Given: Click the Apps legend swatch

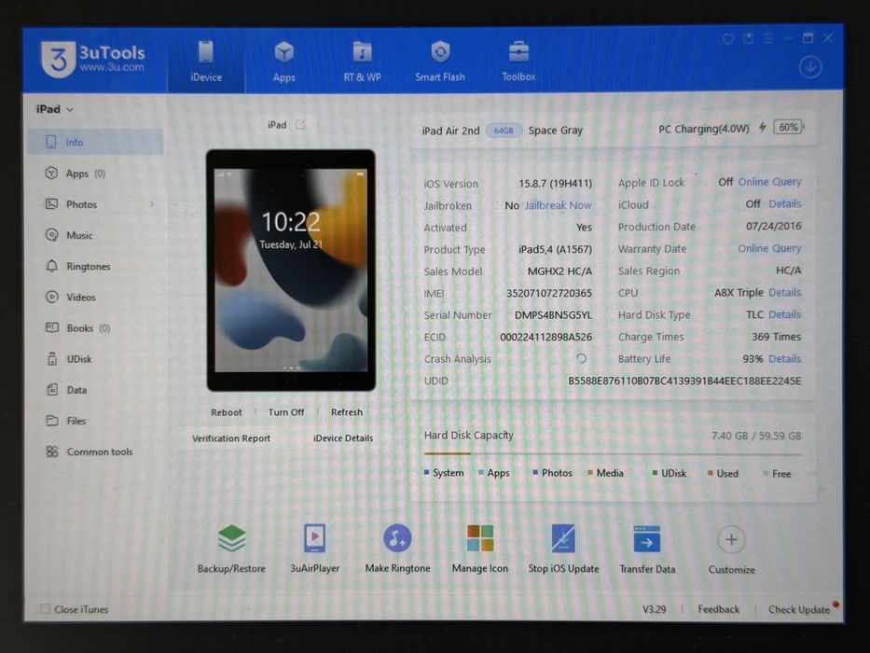Looking at the screenshot, I should coord(481,473).
